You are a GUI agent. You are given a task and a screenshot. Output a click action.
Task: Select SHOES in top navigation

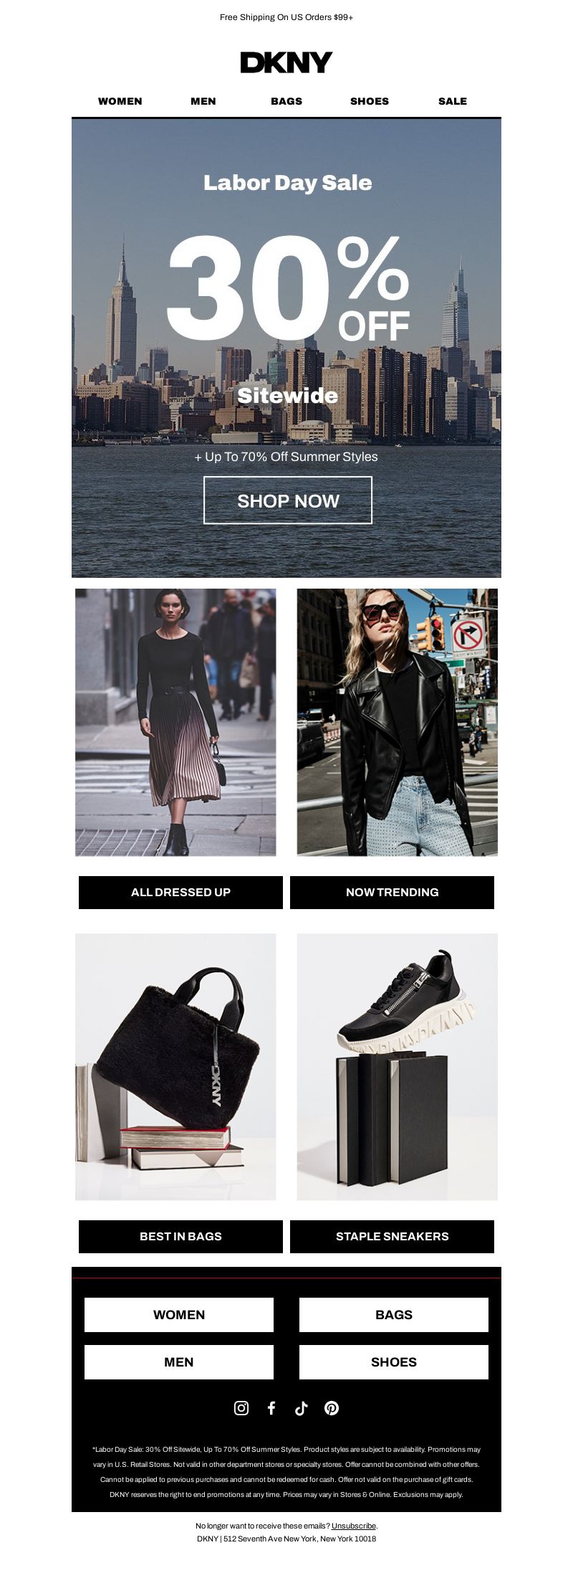(370, 101)
